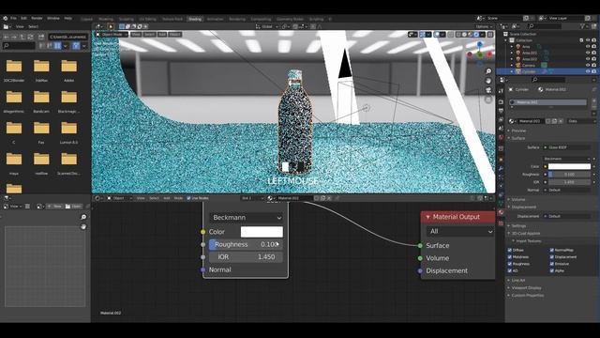Click the viewport pan hand icon
Image resolution: width=600 pixels, height=338 pixels.
point(488,81)
